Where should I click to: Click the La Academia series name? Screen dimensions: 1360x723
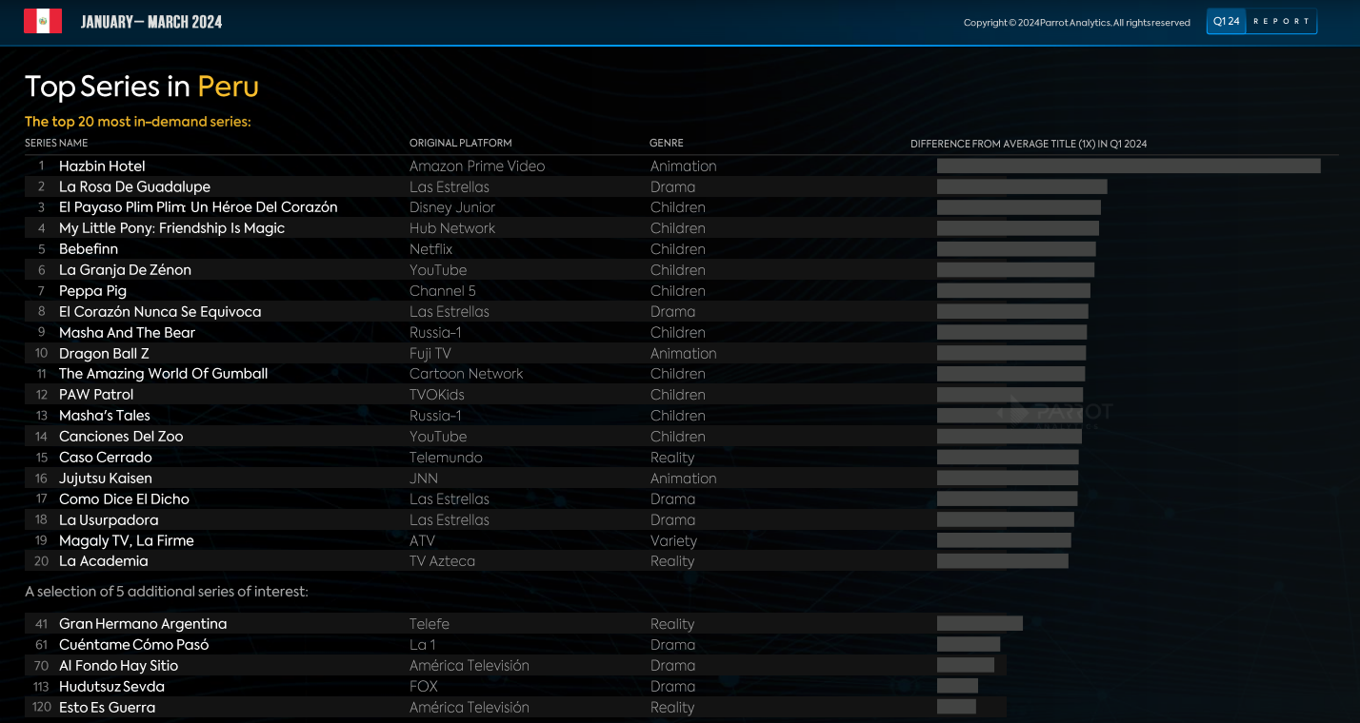pyautogui.click(x=104, y=561)
